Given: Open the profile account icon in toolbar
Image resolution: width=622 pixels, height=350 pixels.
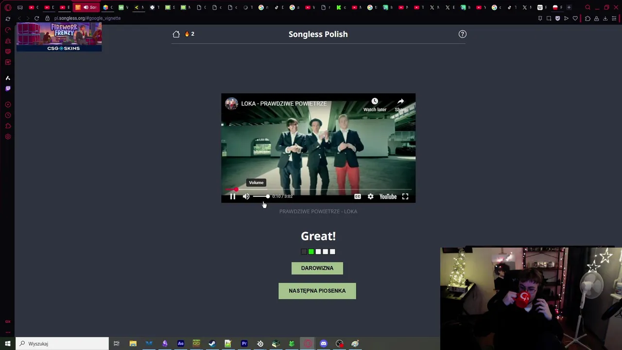Looking at the screenshot, I should [596, 18].
